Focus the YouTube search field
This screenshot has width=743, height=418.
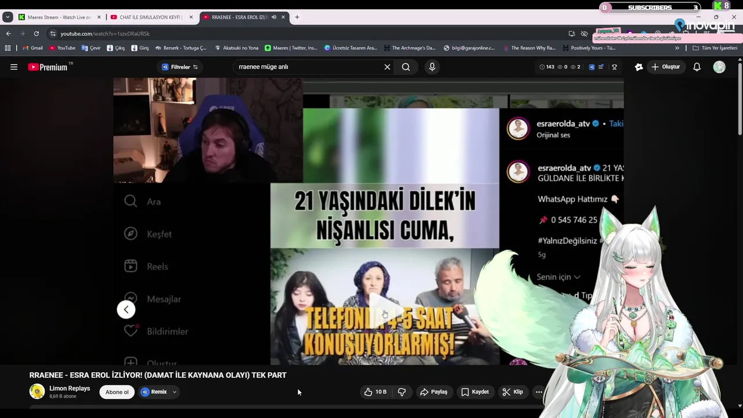click(x=308, y=67)
